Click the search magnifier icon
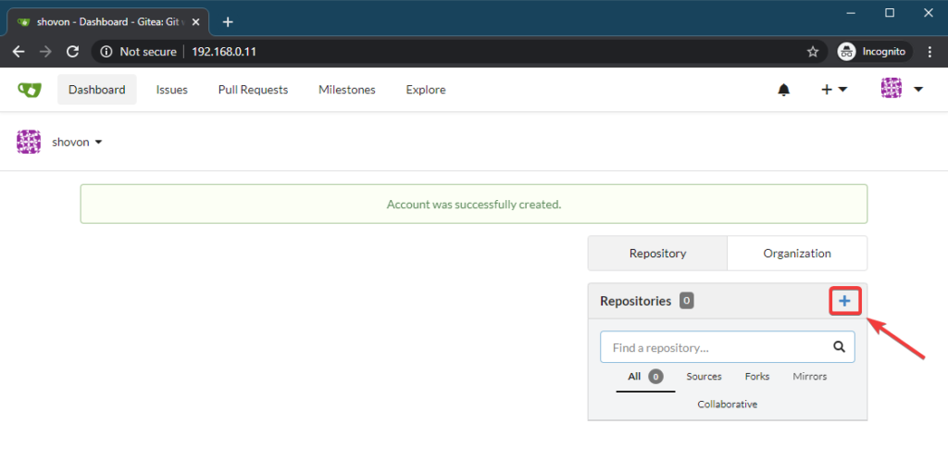Image resolution: width=948 pixels, height=449 pixels. click(839, 347)
